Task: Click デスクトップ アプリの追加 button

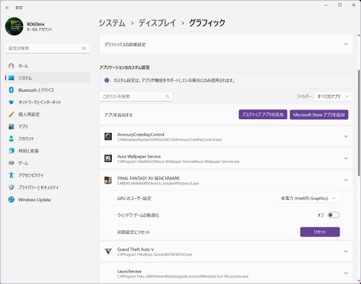Action: (263, 114)
